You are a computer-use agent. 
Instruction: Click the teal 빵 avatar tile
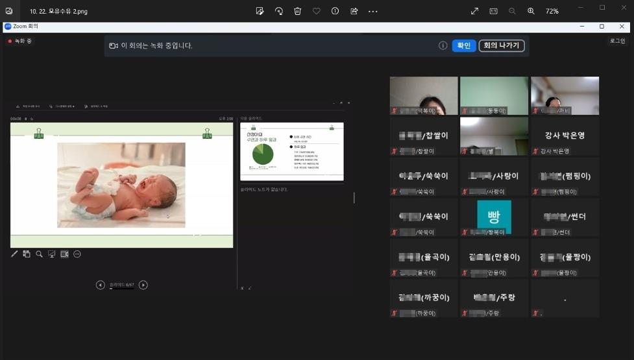point(494,217)
